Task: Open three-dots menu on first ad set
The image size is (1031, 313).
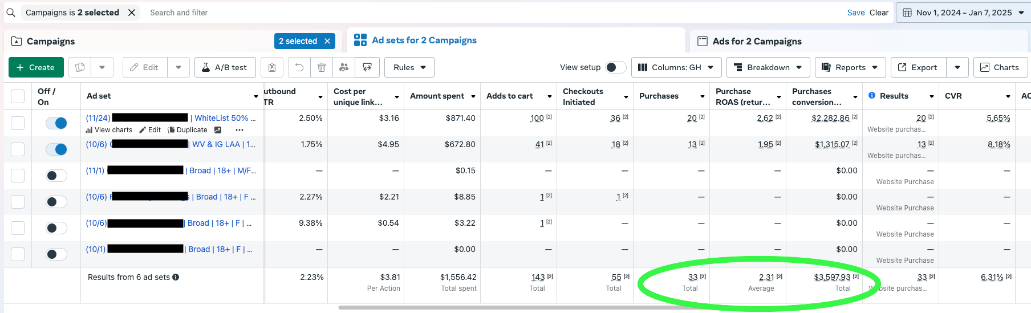Action: (240, 130)
